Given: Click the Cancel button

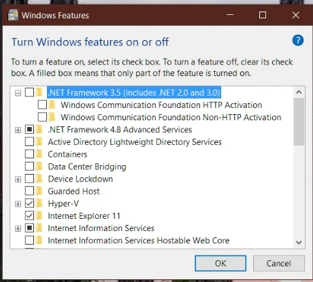Looking at the screenshot, I should 279,264.
